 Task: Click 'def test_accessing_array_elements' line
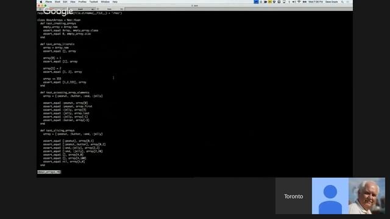point(65,92)
